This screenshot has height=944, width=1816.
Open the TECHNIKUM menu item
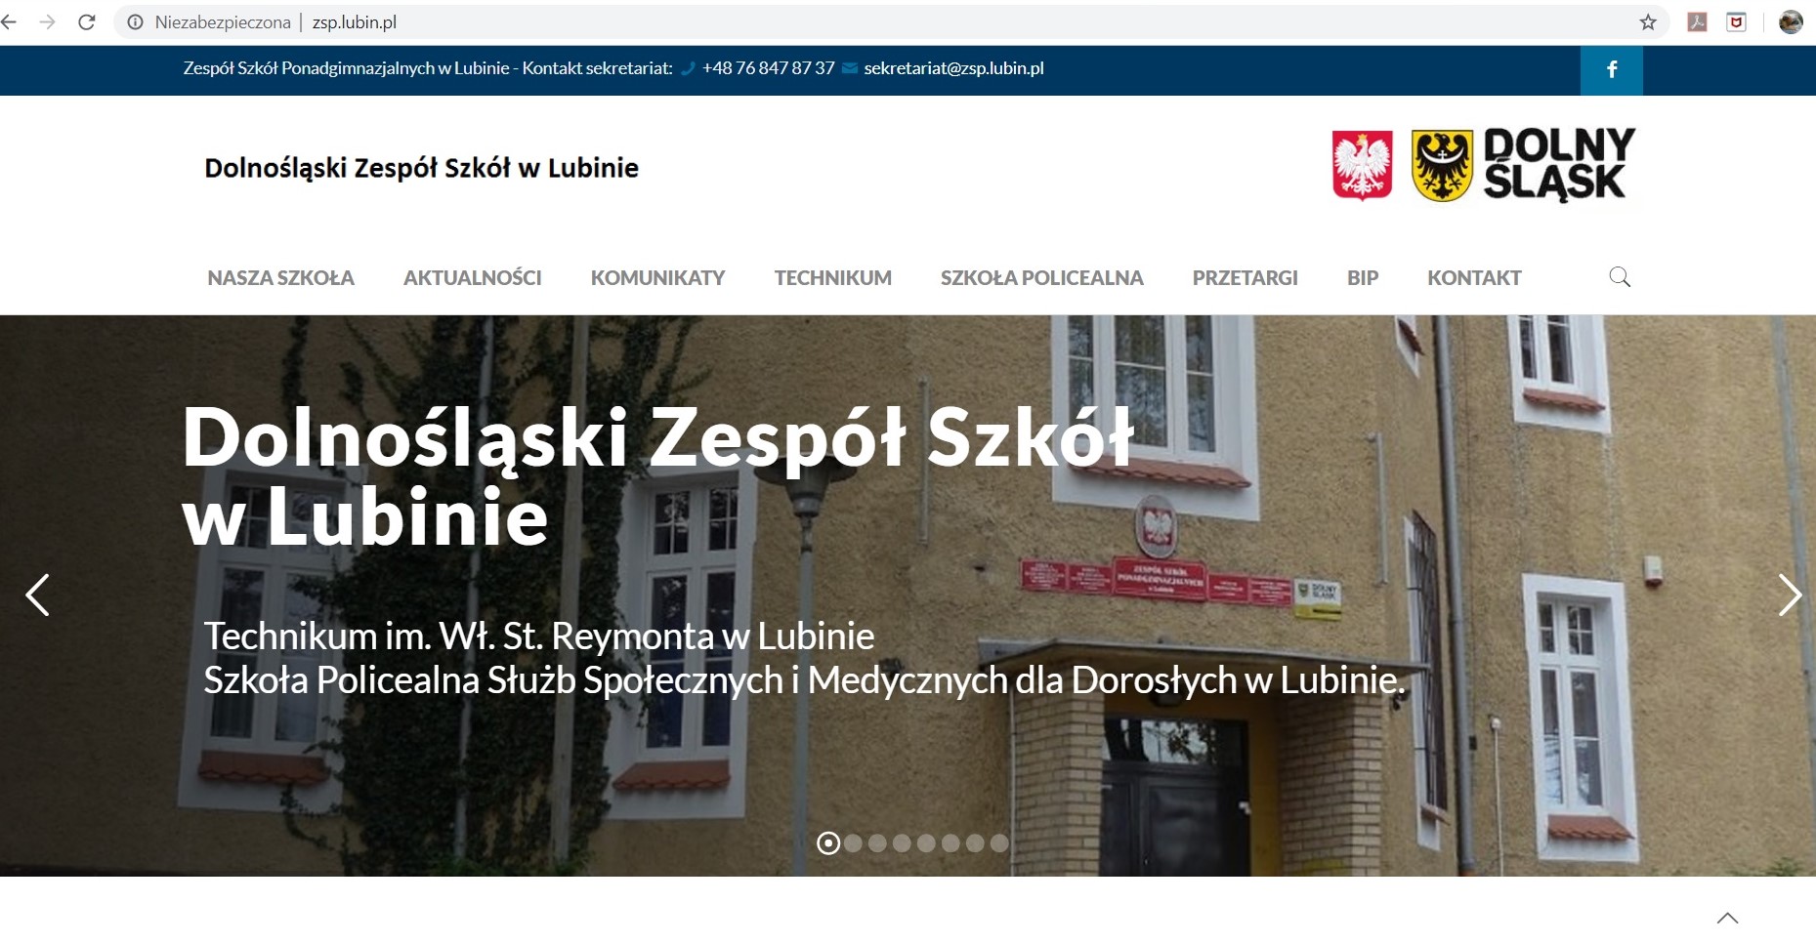pos(831,278)
